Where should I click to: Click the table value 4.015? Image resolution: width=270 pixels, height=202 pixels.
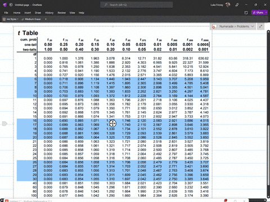(x=204, y=121)
